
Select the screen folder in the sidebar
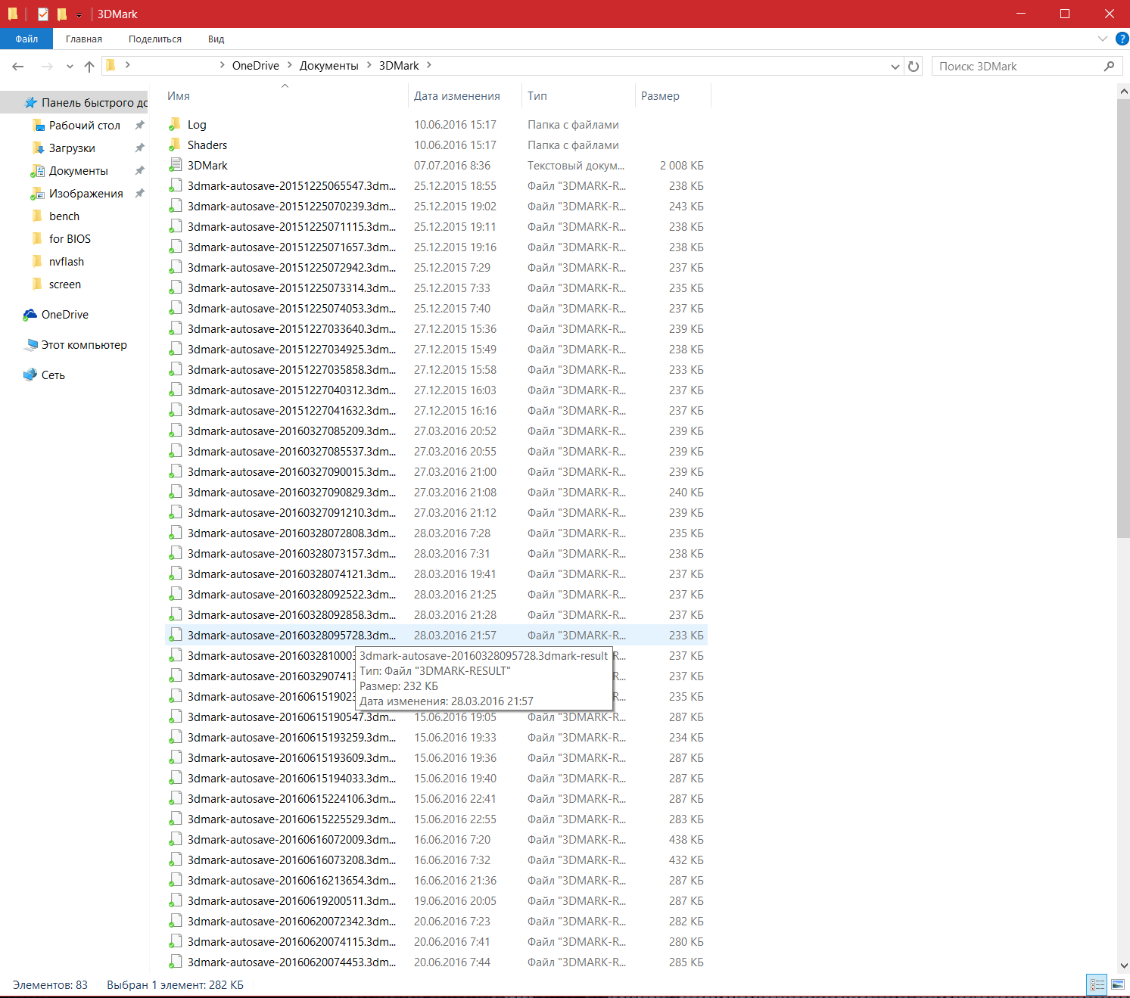tap(65, 284)
